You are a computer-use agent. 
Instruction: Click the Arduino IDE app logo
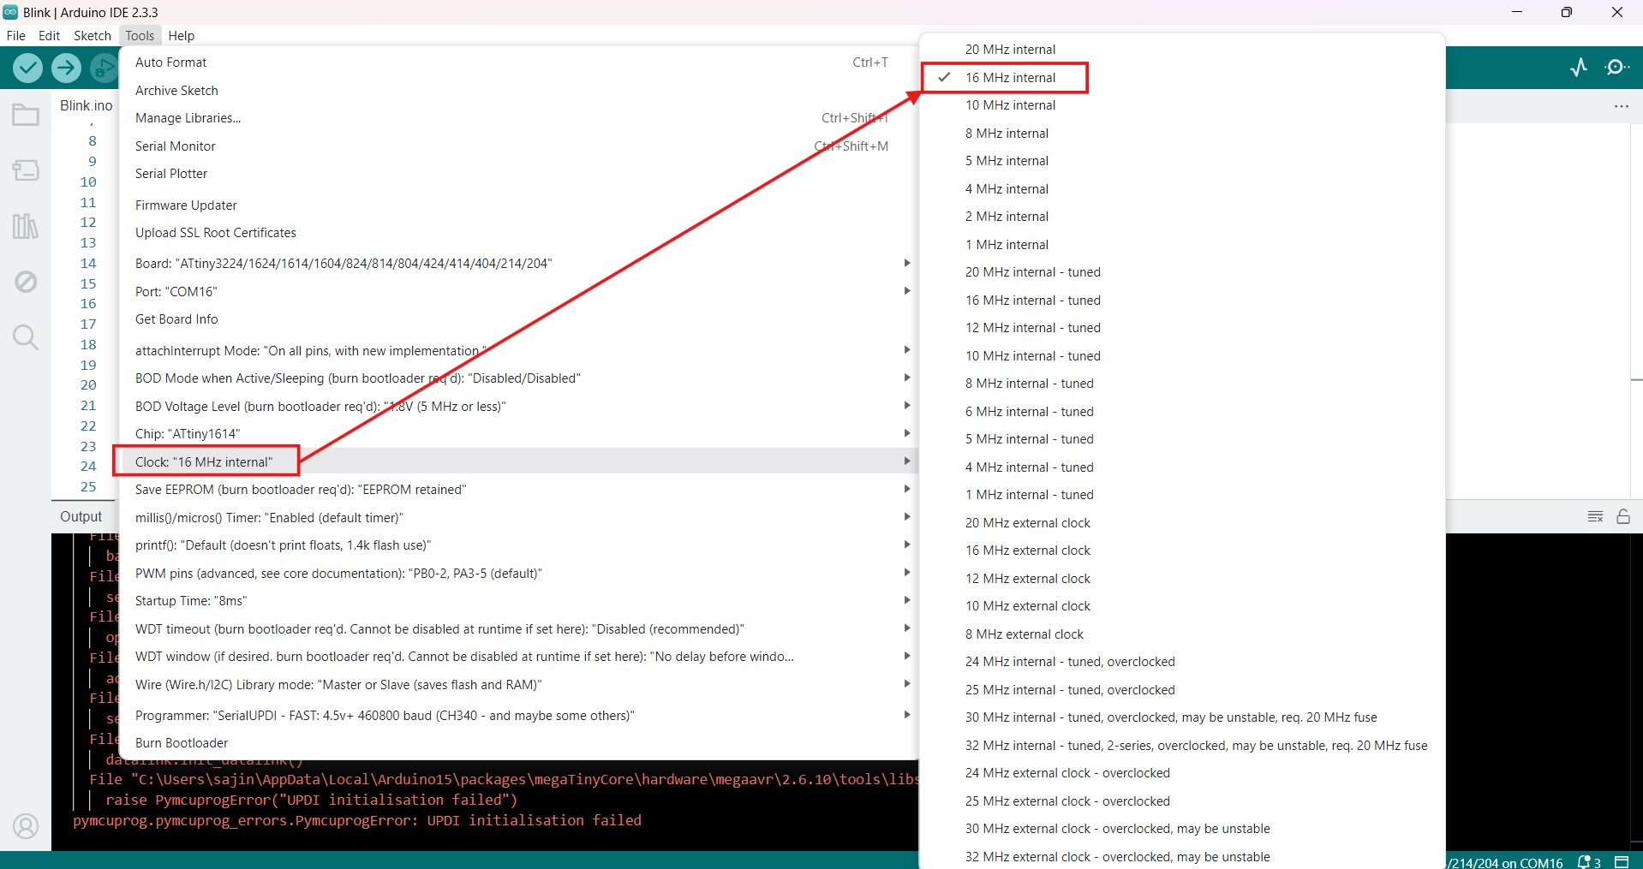[x=10, y=12]
